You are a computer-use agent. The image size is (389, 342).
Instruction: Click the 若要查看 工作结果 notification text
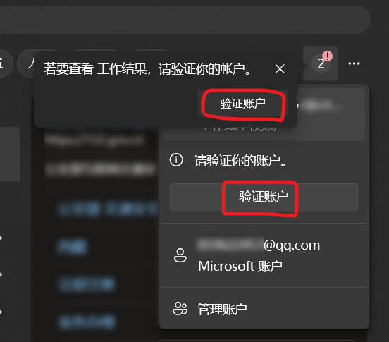(147, 69)
